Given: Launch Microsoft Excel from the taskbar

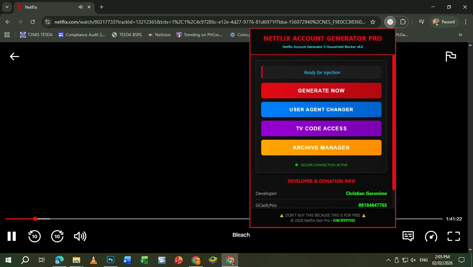Looking at the screenshot, I should pos(144,260).
